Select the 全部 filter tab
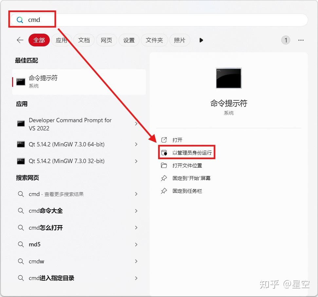 [39, 40]
